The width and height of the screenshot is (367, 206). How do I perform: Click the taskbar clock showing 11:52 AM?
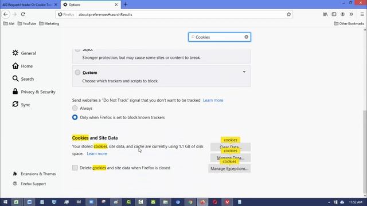pos(356,202)
